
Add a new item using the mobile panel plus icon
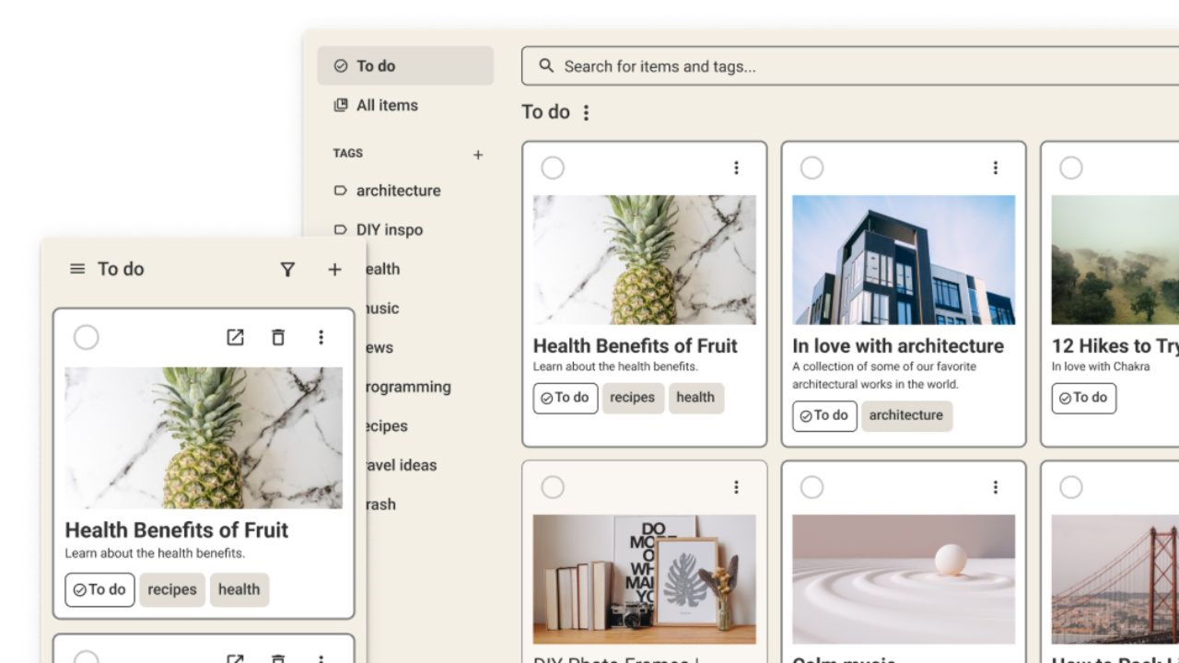tap(334, 269)
